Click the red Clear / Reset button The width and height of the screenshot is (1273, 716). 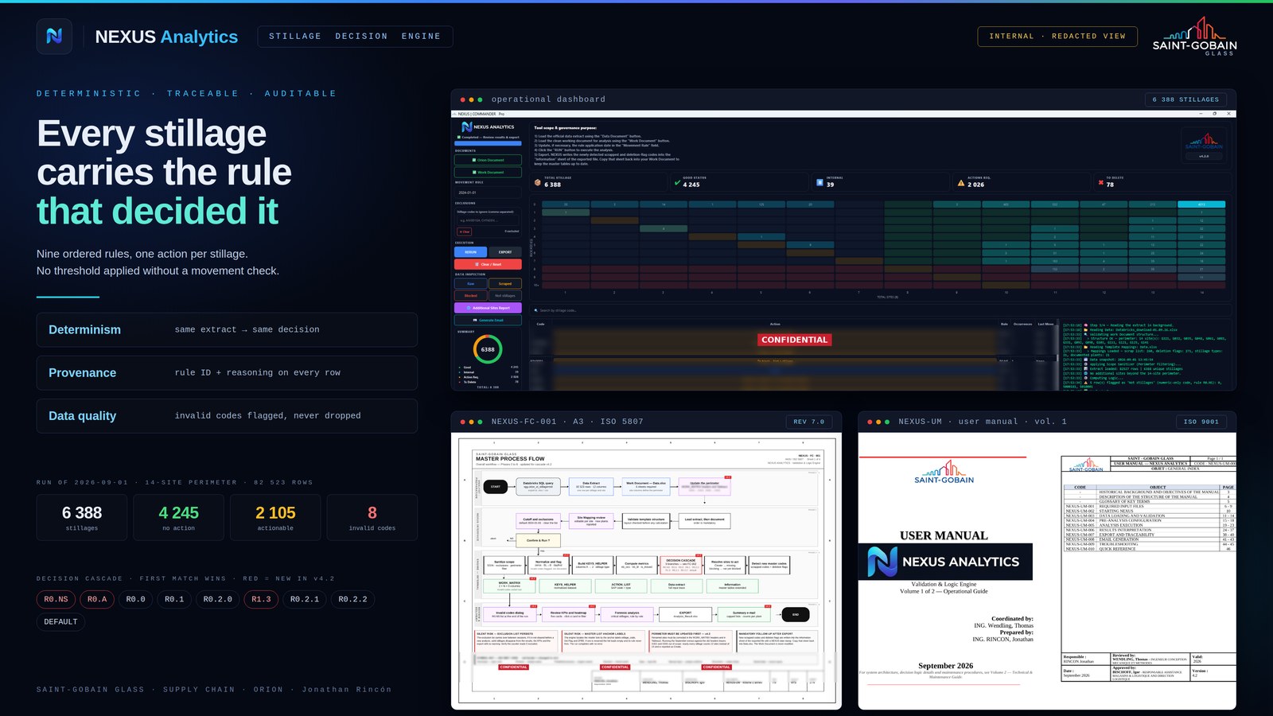pyautogui.click(x=488, y=264)
